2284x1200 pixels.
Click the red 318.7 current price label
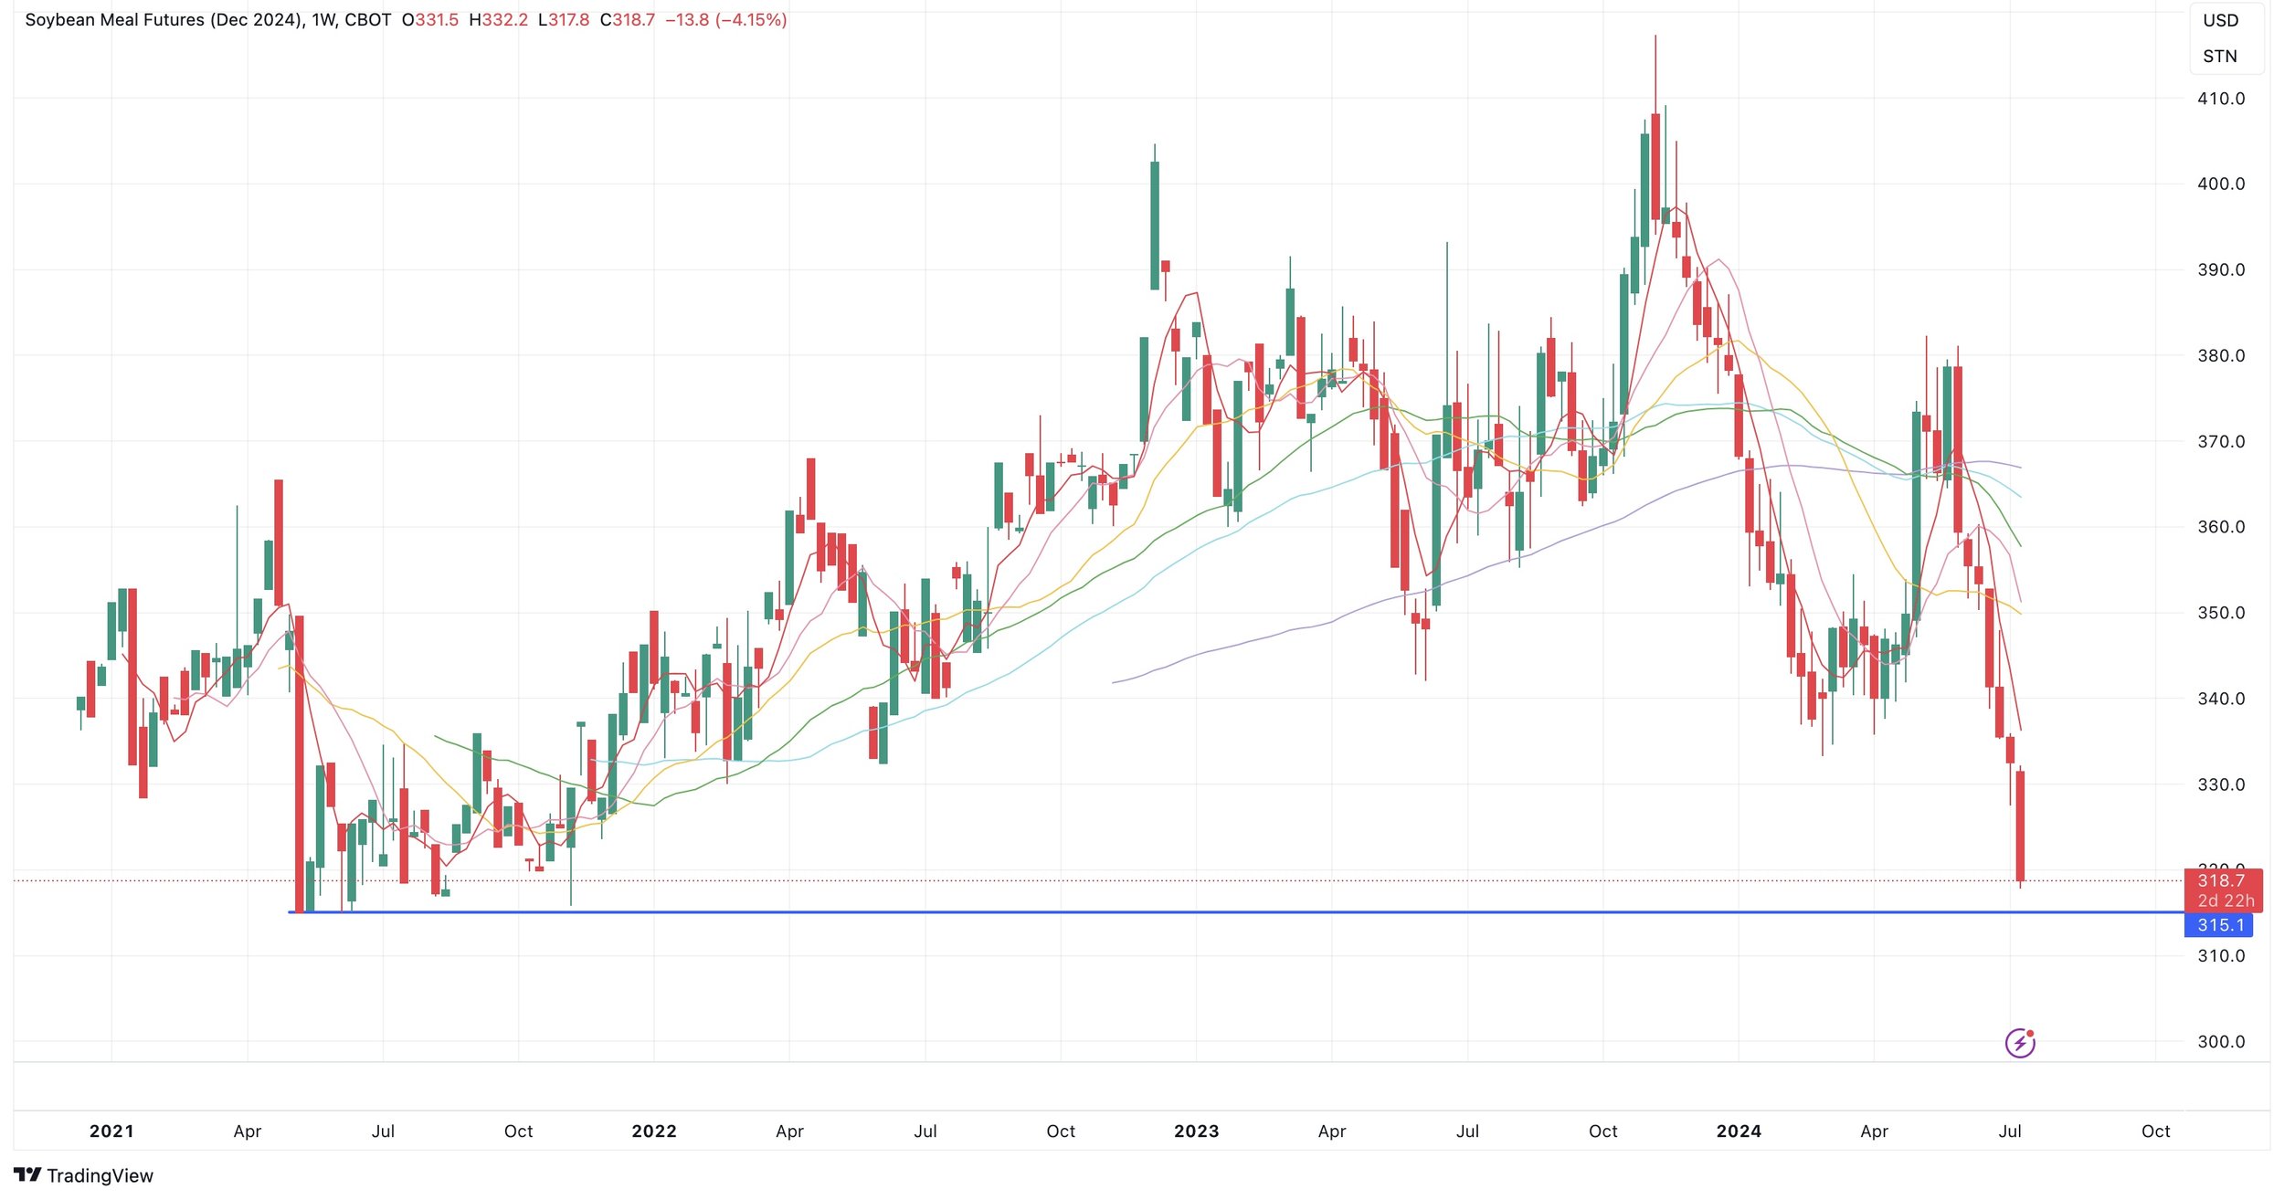[2221, 881]
